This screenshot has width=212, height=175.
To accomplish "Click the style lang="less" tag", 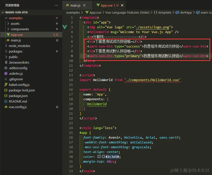I will click(98, 128).
